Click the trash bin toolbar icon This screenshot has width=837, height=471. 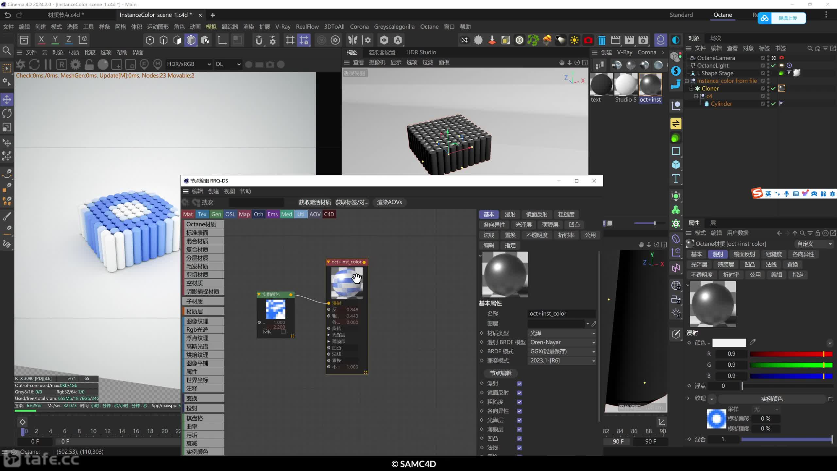(x=602, y=40)
